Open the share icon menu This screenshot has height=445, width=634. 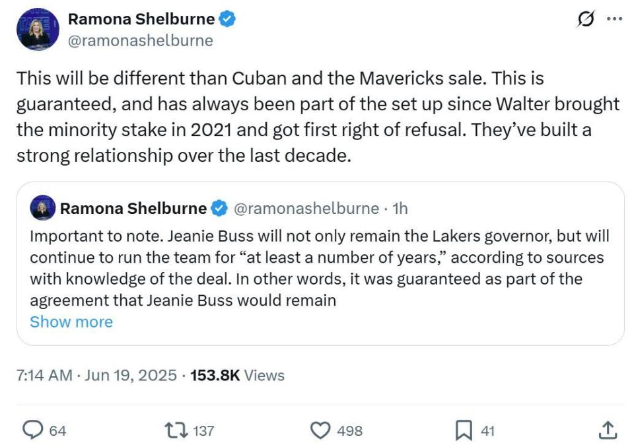tap(606, 430)
